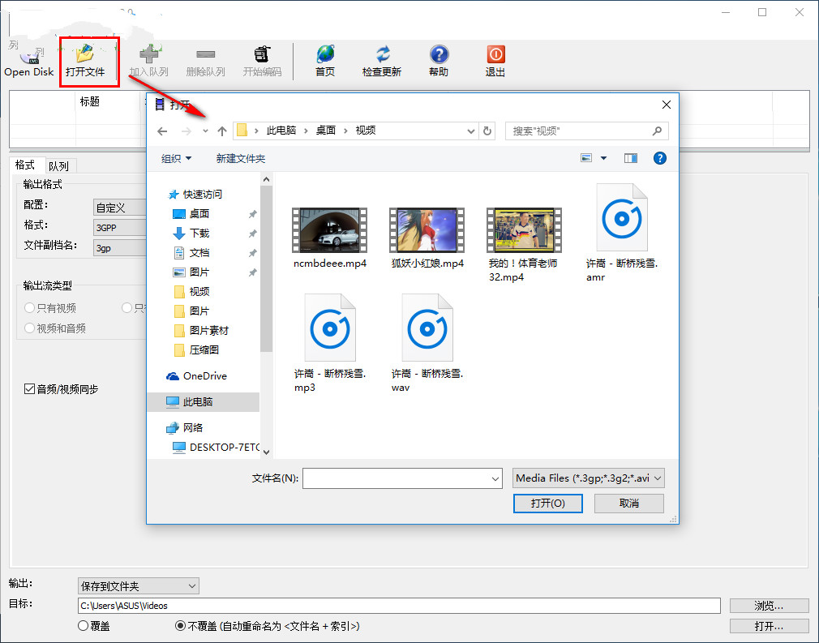The width and height of the screenshot is (819, 643).
Task: Select the 许嵩 - 断桥残雪.wav file
Action: tap(427, 343)
